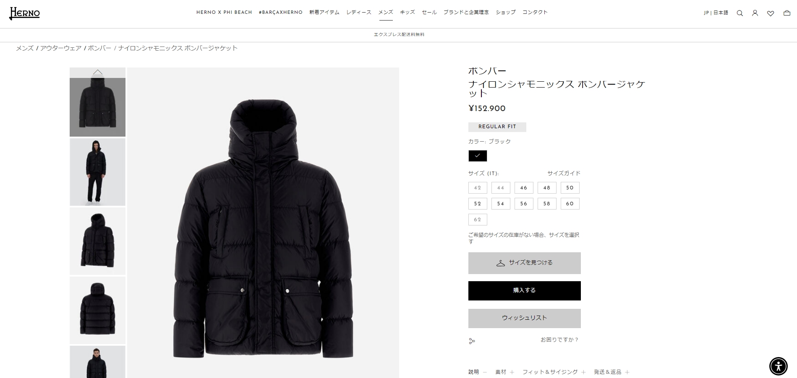Expand the 発送＆返品 section
The image size is (797, 378).
pos(611,372)
